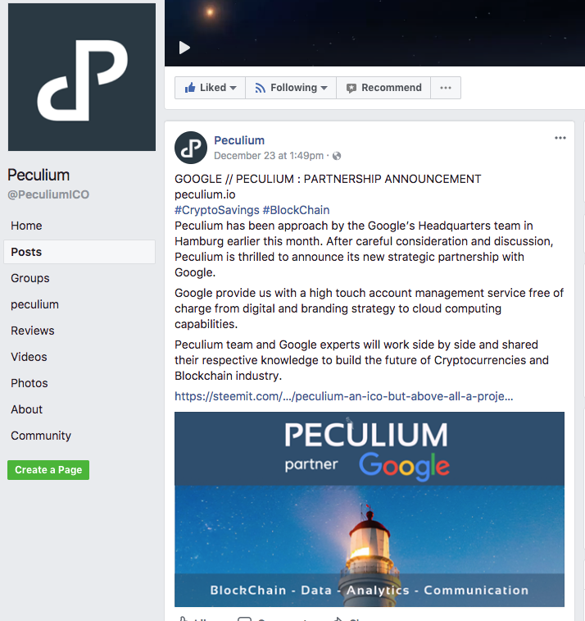Click the Peculium post avatar icon
This screenshot has width=585, height=621.
191,148
